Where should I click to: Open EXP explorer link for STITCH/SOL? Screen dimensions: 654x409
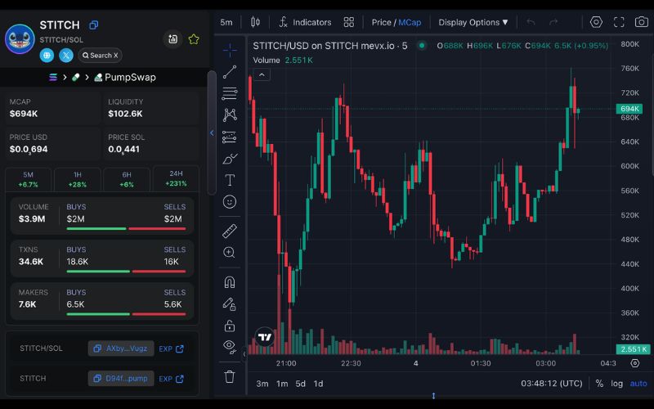tap(171, 348)
